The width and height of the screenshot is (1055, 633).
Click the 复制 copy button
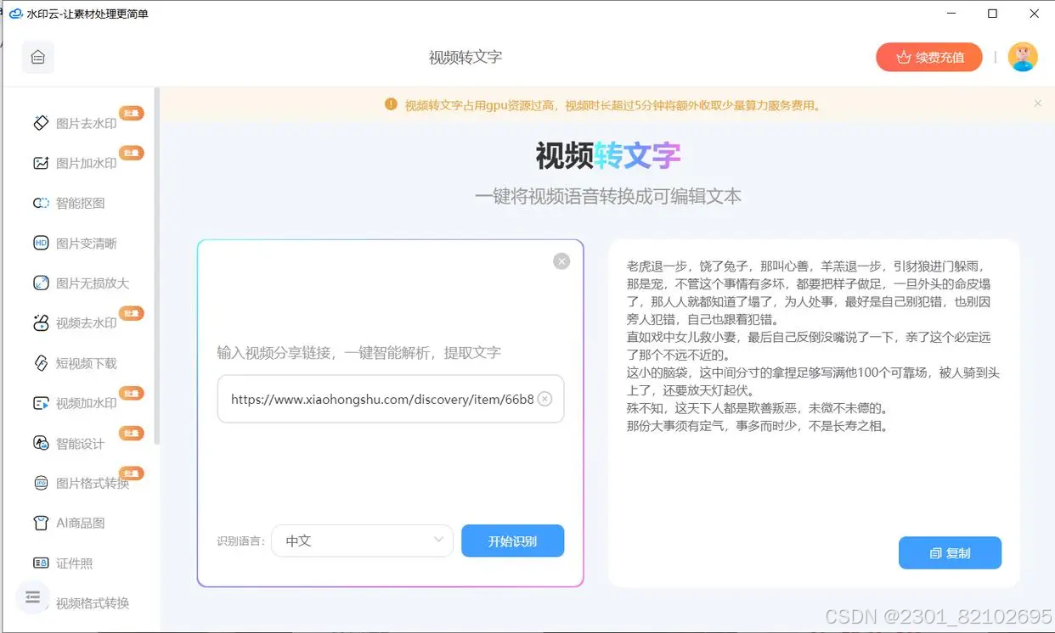coord(950,552)
